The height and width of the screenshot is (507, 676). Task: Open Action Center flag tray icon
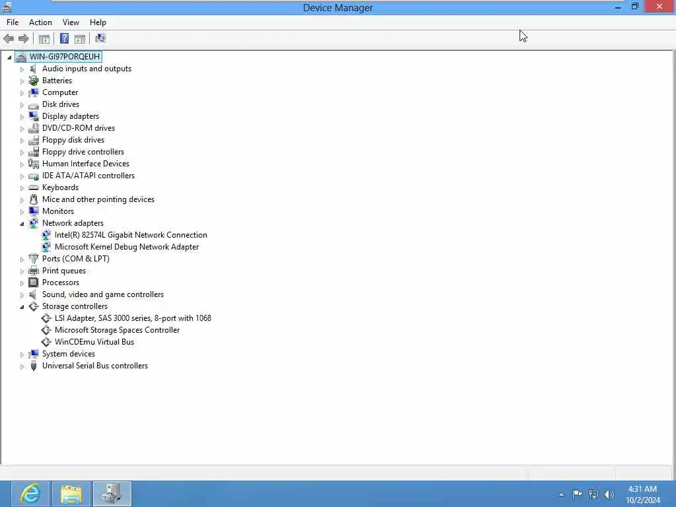coord(577,494)
